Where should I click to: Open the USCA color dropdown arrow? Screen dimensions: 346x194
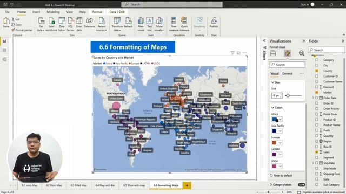280,167
